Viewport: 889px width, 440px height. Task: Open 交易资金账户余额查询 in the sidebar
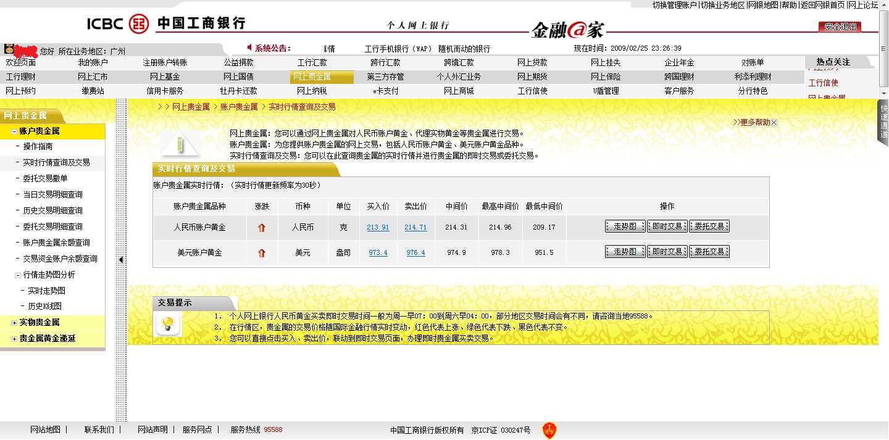pos(60,259)
